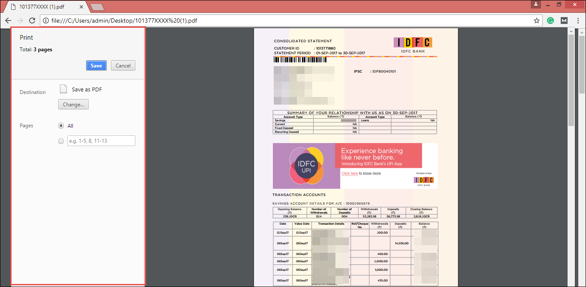The height and width of the screenshot is (287, 586).
Task: Click the closing balance value 3,828.20CR
Action: (x=421, y=217)
